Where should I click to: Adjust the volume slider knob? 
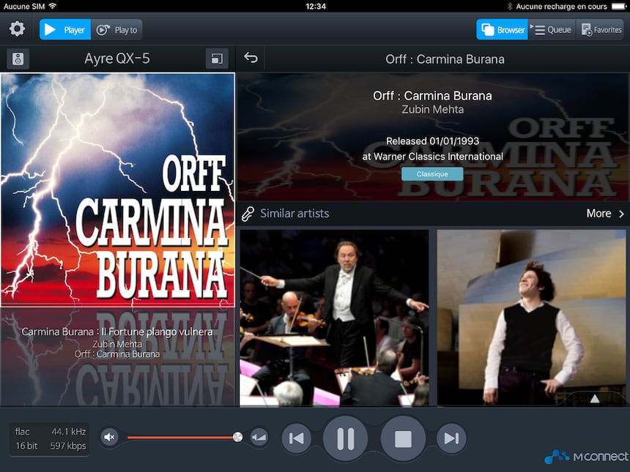(237, 437)
